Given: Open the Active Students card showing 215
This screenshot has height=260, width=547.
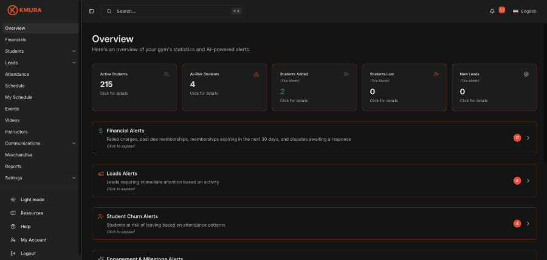Looking at the screenshot, I should (x=134, y=87).
